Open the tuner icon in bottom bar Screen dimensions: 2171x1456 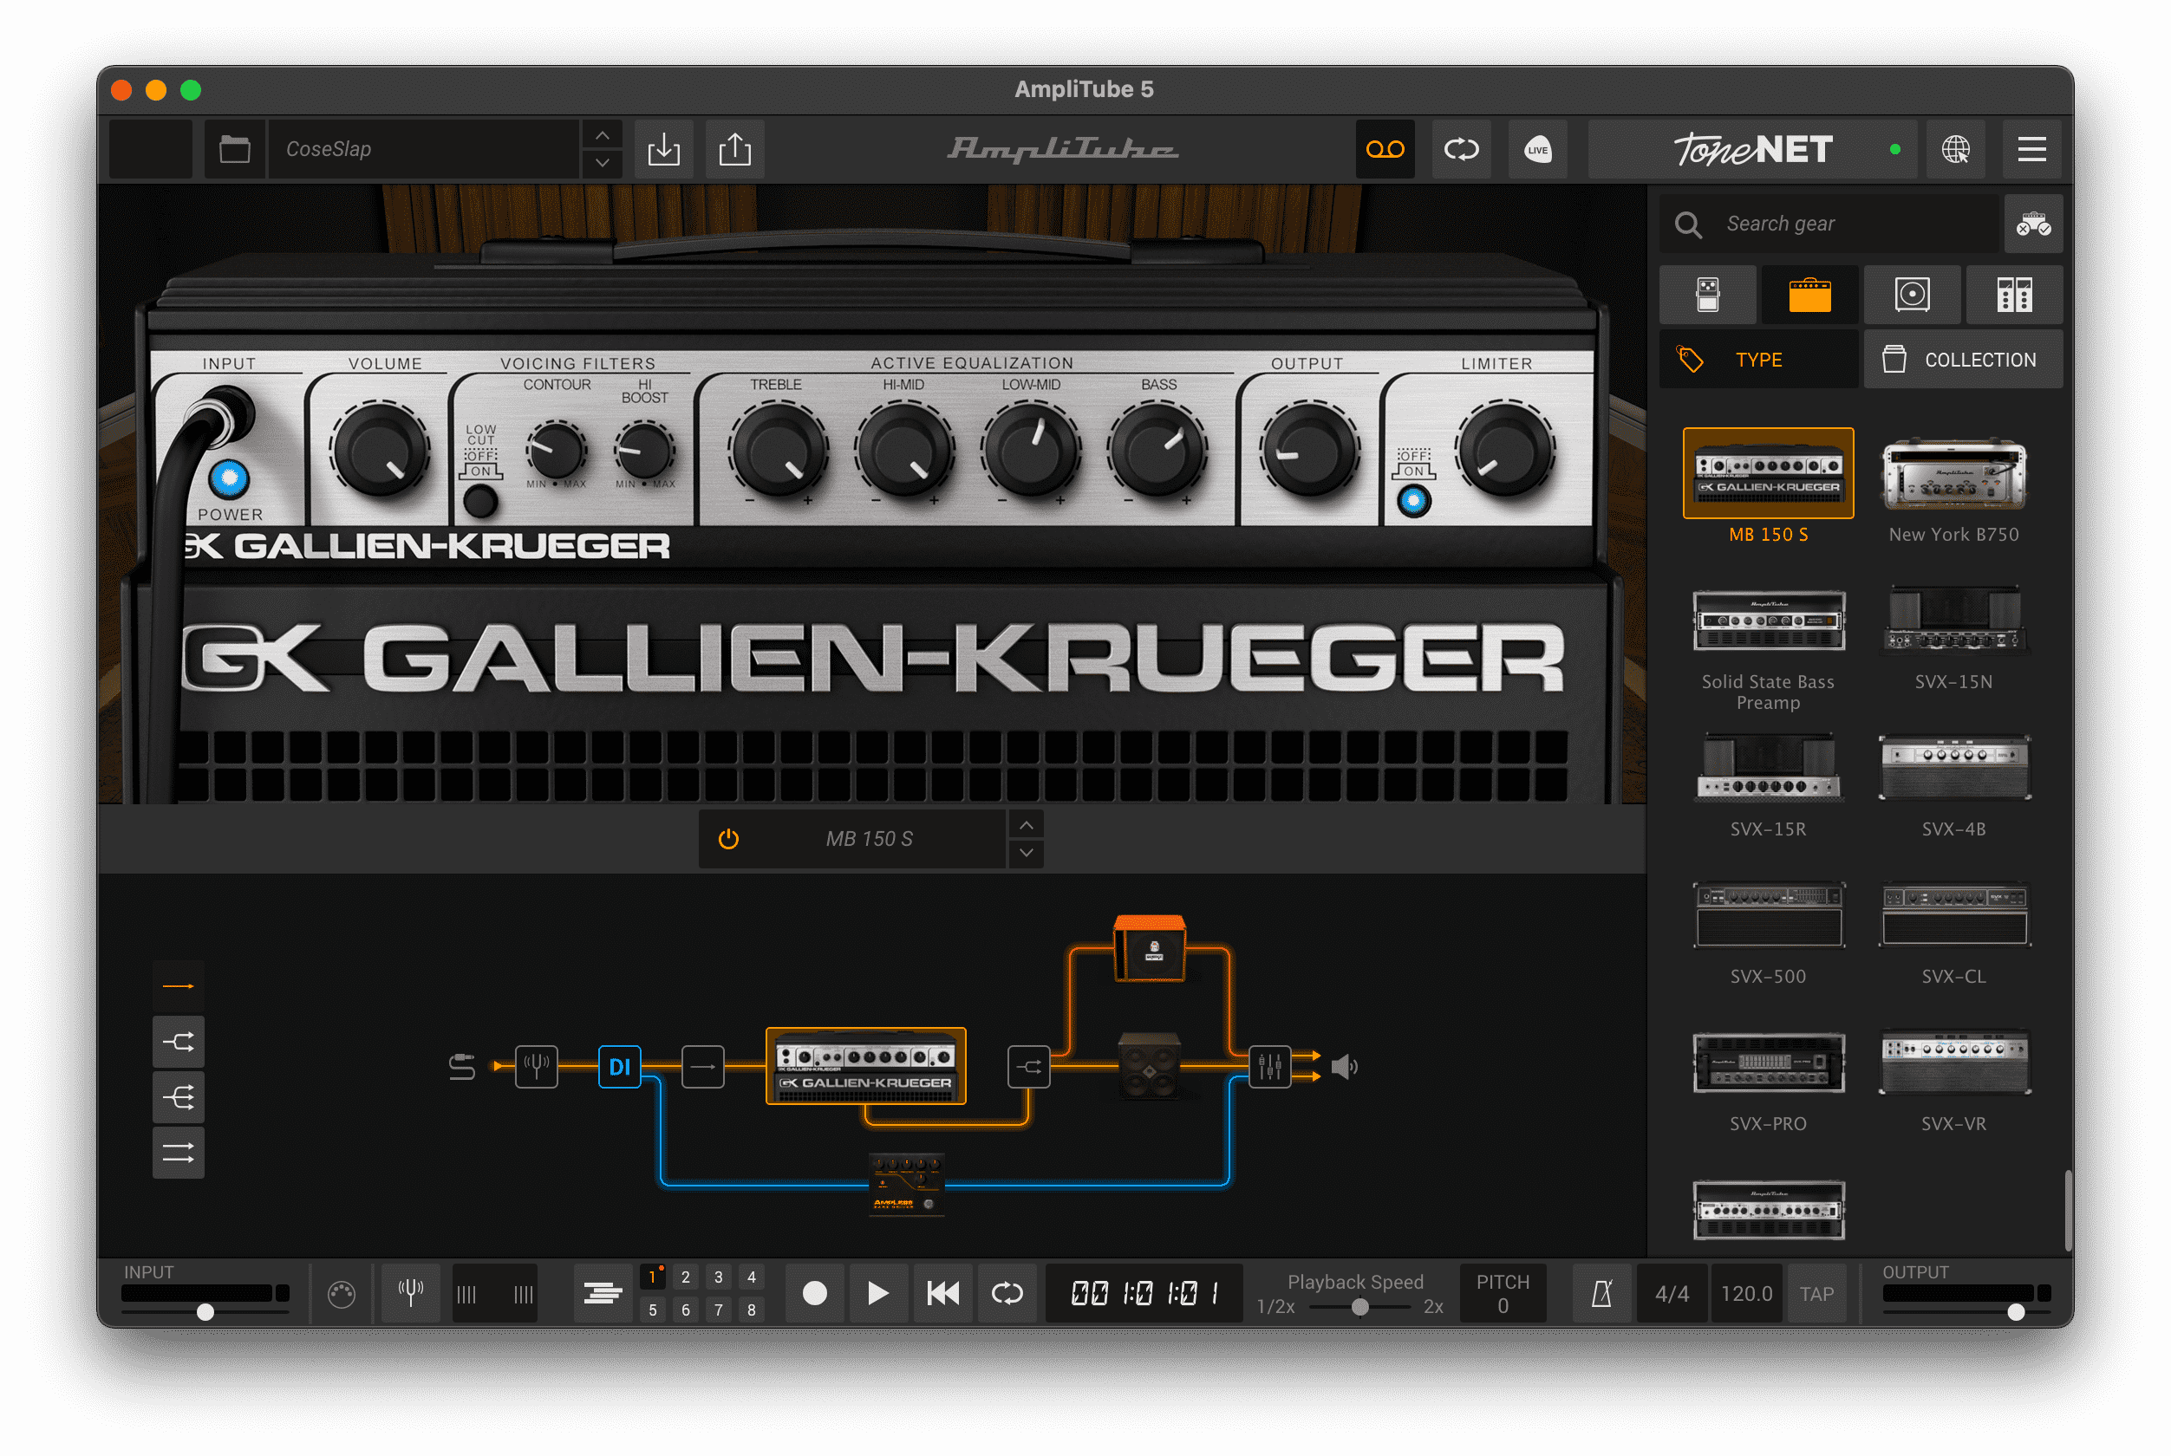[x=411, y=1292]
